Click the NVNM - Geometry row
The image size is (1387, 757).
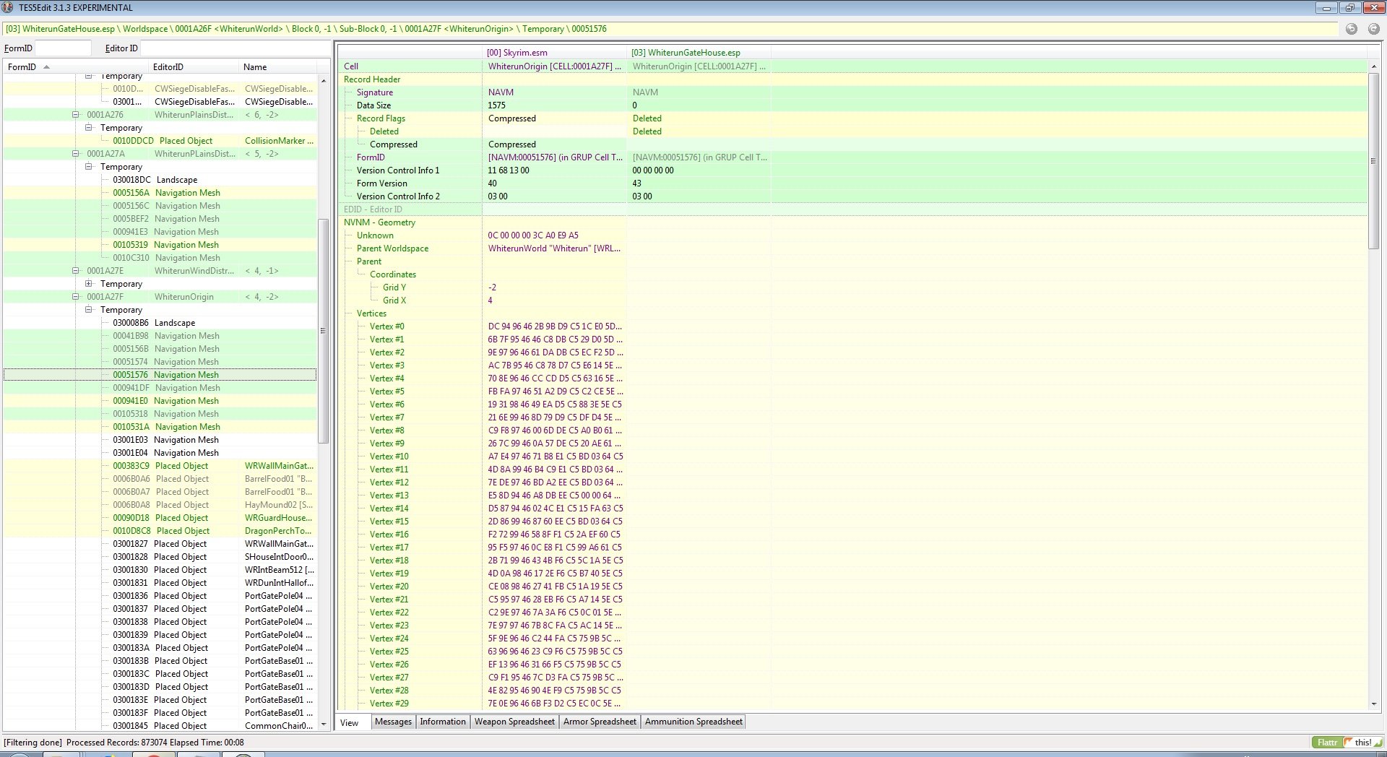852,222
